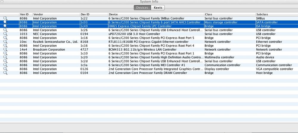Click magnifier icon for Broadcom Wireless row
This screenshot has height=133, width=298.
pos(5,49)
